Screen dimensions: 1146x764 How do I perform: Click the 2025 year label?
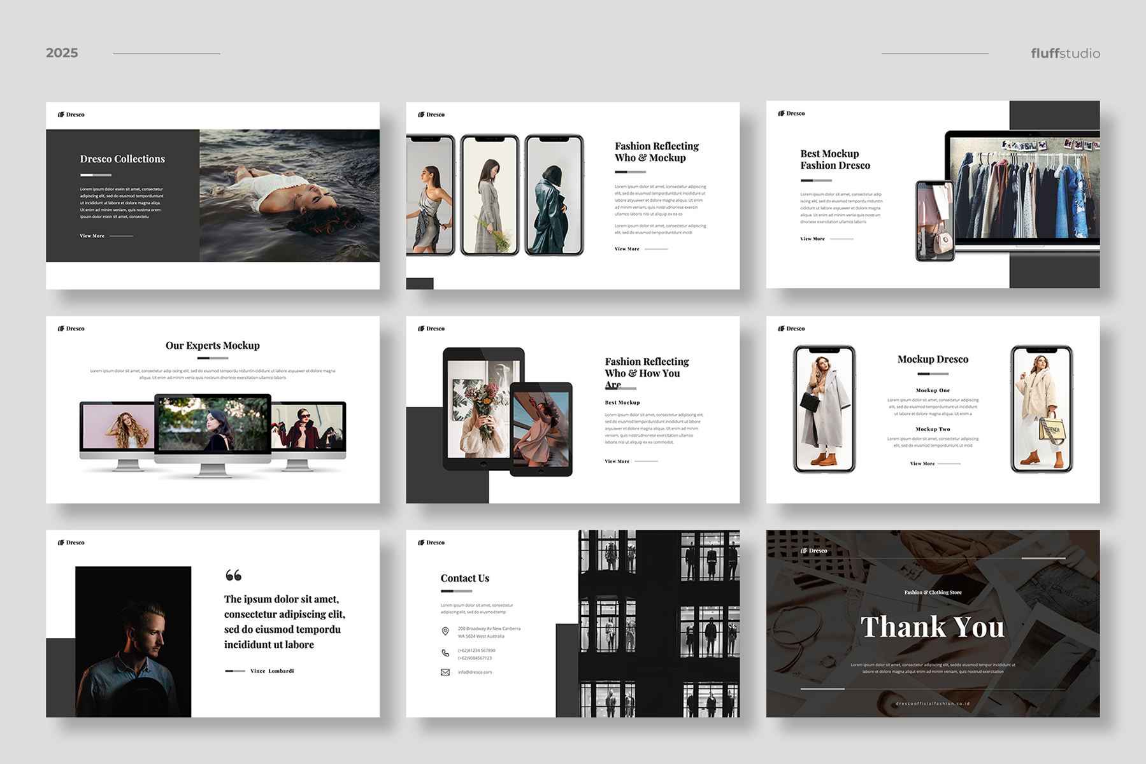click(x=62, y=53)
